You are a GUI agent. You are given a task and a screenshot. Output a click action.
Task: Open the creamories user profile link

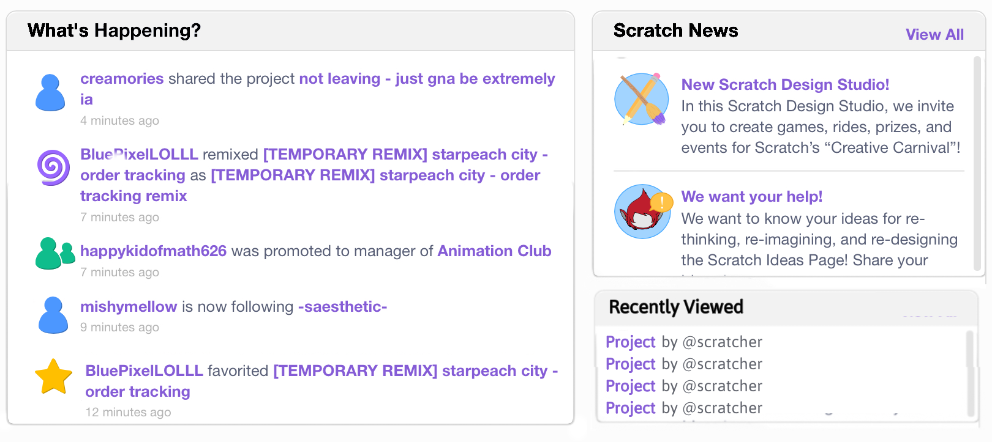point(122,79)
